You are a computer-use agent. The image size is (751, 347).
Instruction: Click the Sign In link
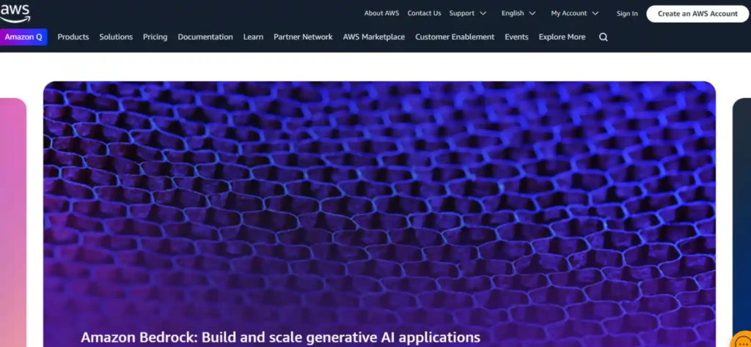(627, 13)
